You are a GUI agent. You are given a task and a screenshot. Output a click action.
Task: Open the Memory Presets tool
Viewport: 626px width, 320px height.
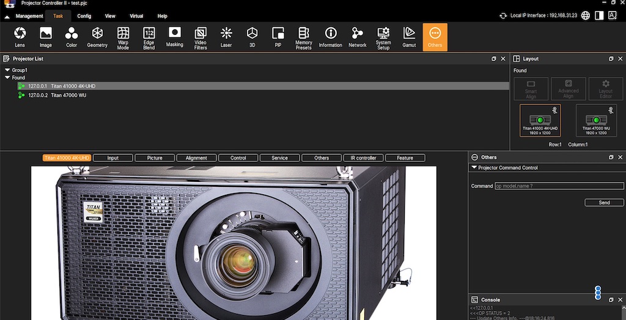click(303, 37)
